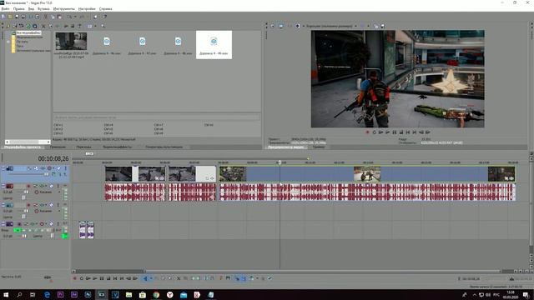Image resolution: width=534 pixels, height=300 pixels.
Task: Open Track Motion on video track
Action: point(36,168)
